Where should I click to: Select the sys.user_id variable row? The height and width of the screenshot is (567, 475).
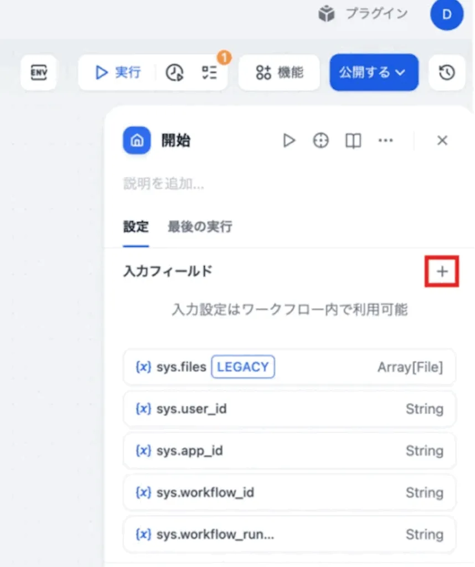(x=289, y=409)
